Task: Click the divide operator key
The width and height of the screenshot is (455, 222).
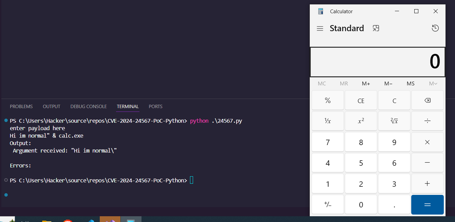Action: 428,121
